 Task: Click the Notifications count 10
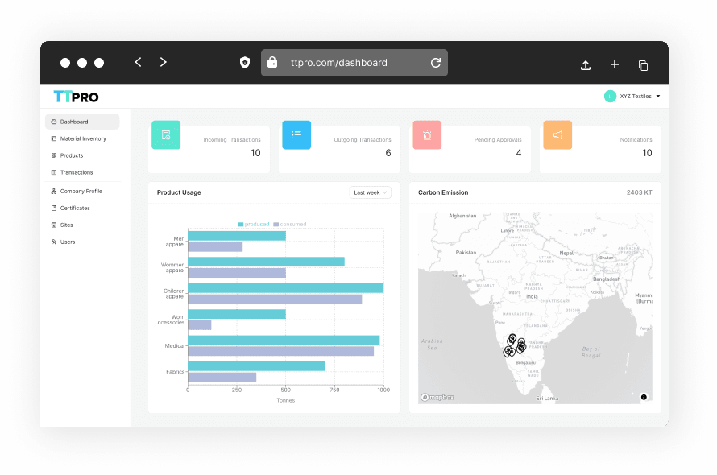[x=647, y=153]
